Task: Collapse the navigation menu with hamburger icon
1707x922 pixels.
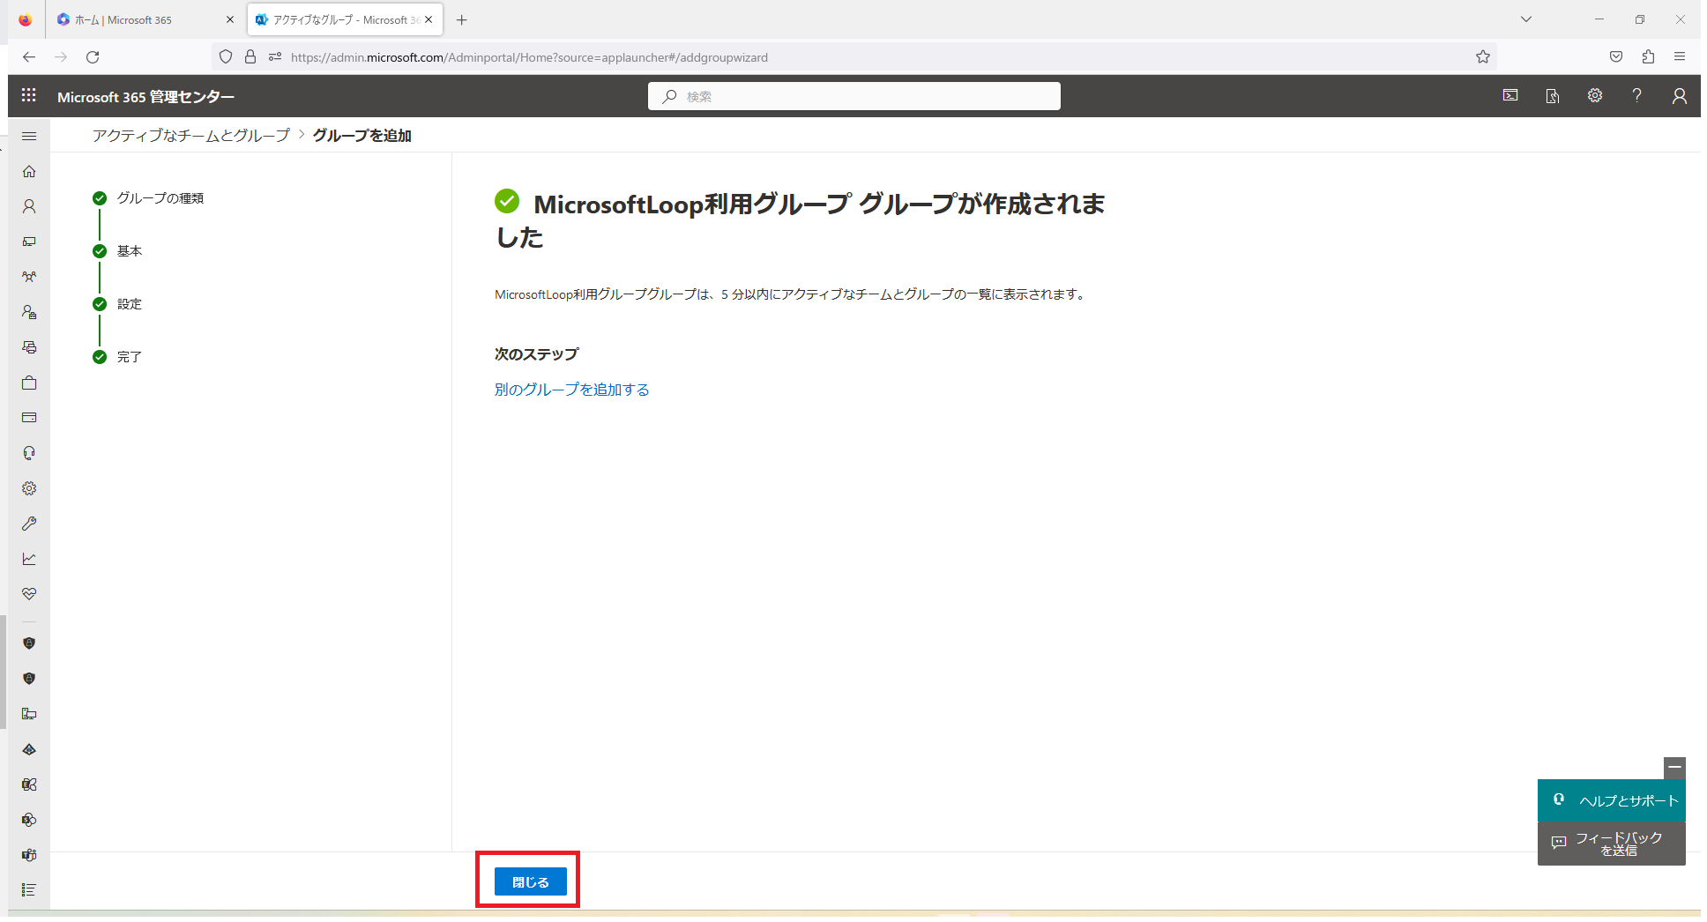Action: 29,136
